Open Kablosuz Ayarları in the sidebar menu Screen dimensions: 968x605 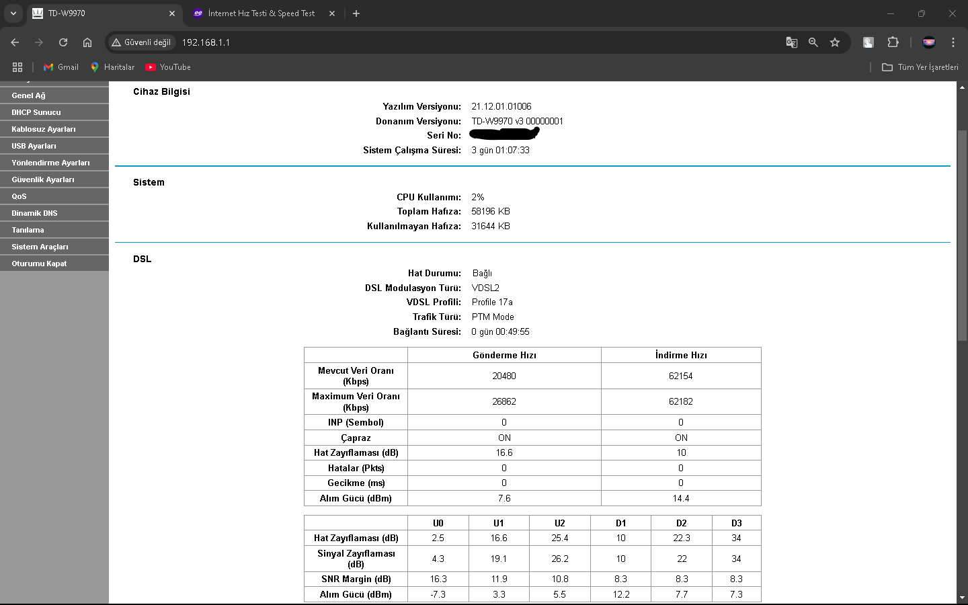54,129
